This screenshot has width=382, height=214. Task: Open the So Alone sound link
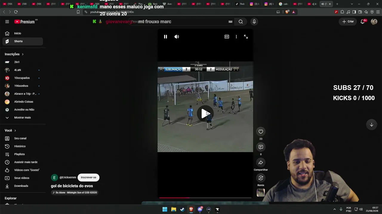point(75,193)
